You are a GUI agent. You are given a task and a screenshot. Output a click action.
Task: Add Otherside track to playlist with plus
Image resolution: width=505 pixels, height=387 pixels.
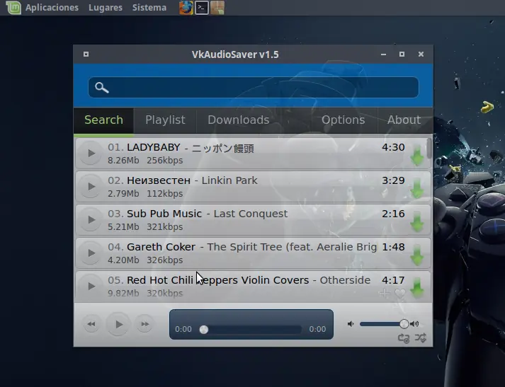[x=384, y=293]
